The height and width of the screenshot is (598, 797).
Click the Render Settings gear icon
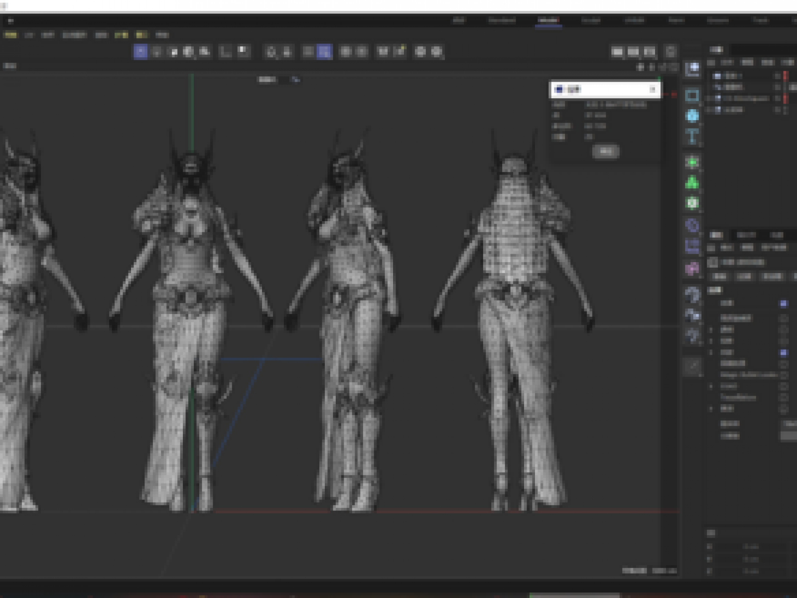pos(650,51)
